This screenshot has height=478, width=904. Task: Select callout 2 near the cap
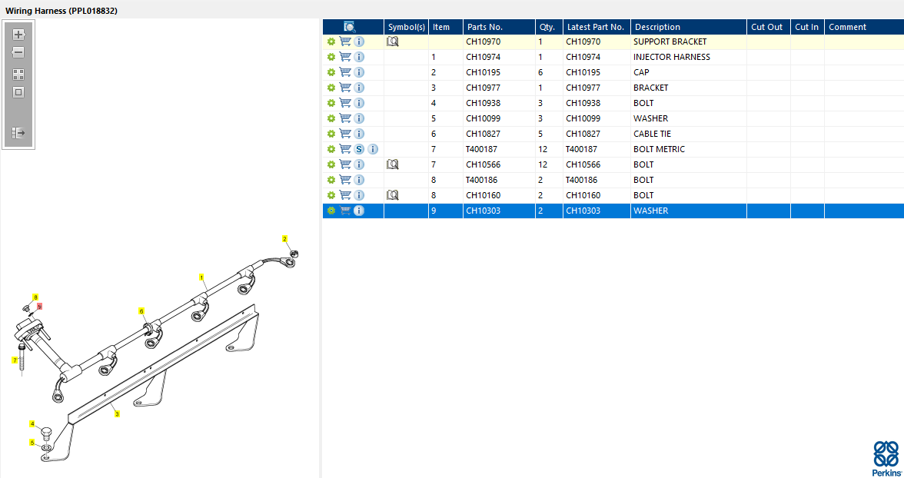284,239
